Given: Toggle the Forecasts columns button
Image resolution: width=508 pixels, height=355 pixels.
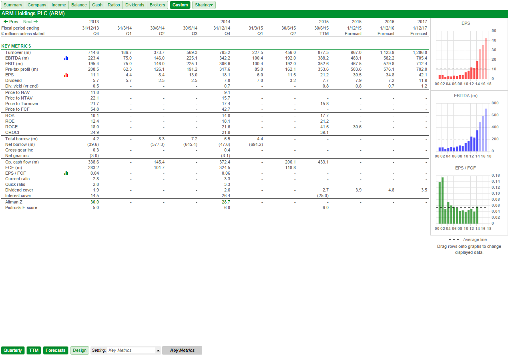Looking at the screenshot, I should [56, 350].
